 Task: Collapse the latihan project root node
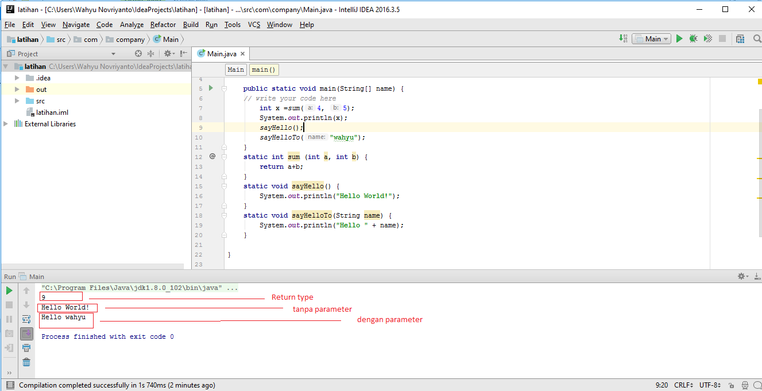(6, 66)
